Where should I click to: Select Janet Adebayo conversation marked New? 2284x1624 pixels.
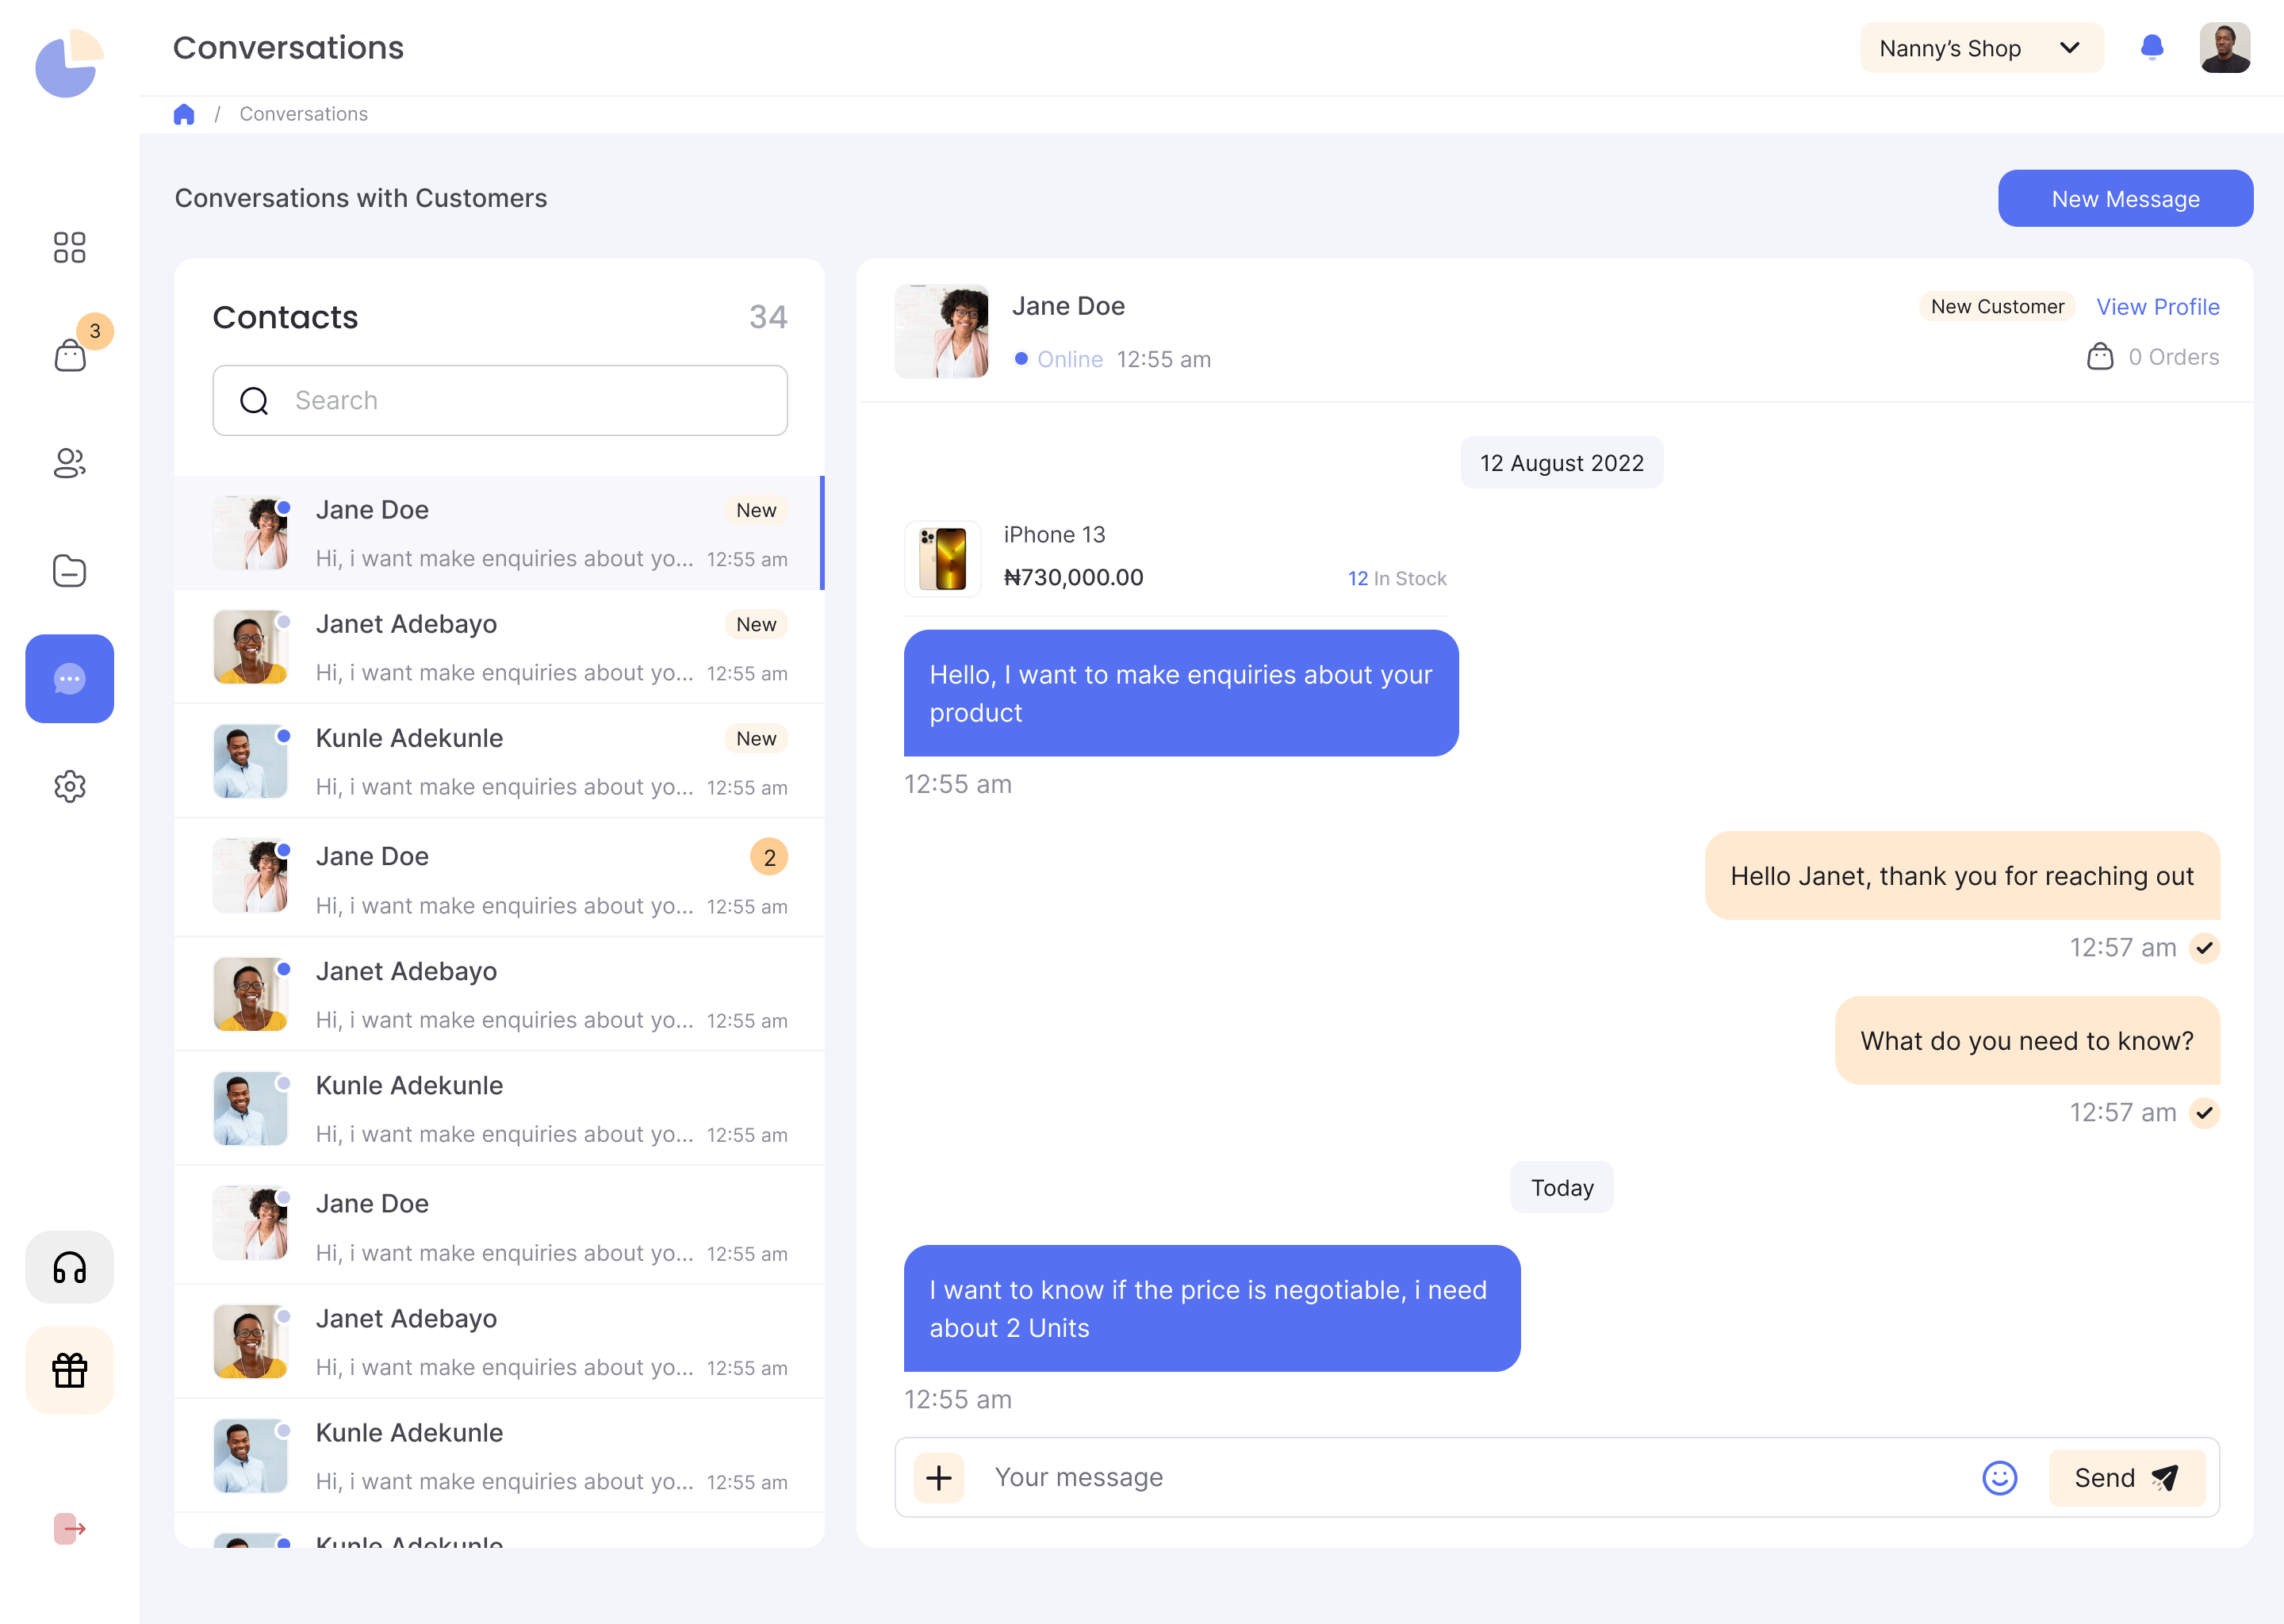[x=500, y=647]
